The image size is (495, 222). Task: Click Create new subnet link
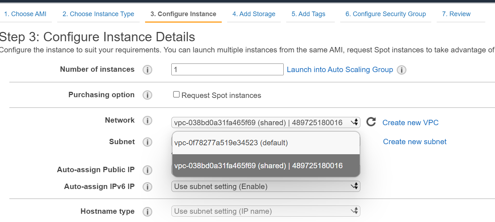tap(415, 142)
